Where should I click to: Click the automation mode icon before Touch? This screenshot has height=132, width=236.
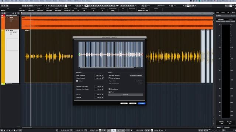point(66,6)
